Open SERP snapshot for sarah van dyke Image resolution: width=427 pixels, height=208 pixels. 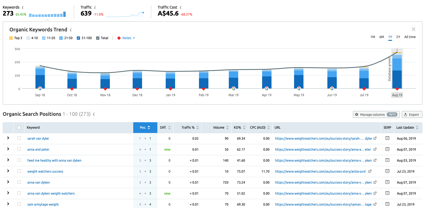click(x=387, y=138)
